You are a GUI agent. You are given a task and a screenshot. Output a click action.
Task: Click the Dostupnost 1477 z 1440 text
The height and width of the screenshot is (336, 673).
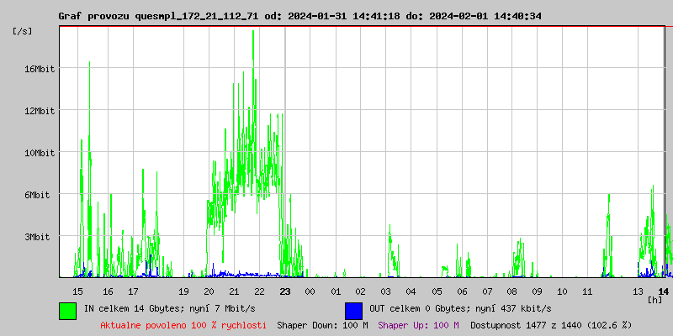550,324
